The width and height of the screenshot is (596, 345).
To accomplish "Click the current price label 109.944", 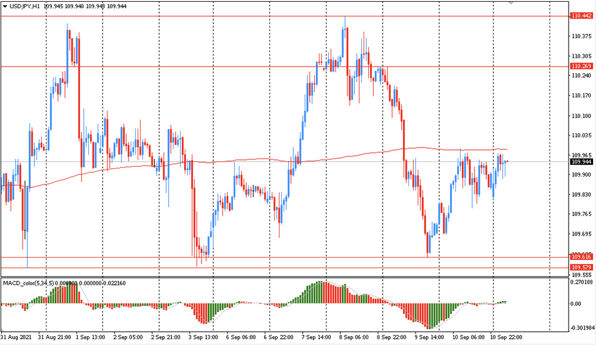I will [x=581, y=162].
